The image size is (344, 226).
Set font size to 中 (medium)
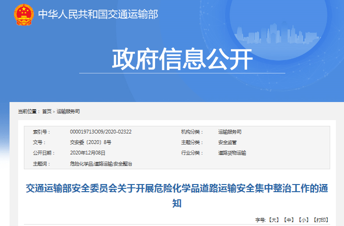click(x=288, y=220)
